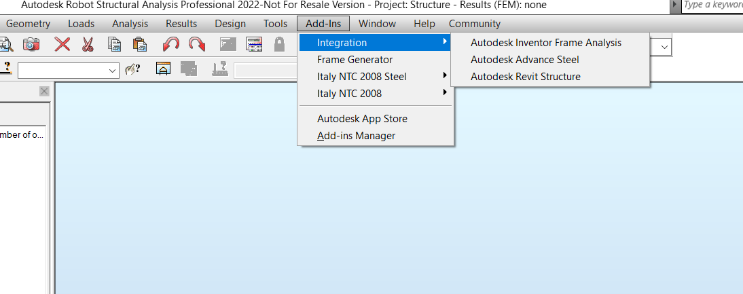Click the hand with question mark icon

tap(132, 69)
